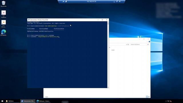Switch Explorer to details view icon

coord(147,97)
